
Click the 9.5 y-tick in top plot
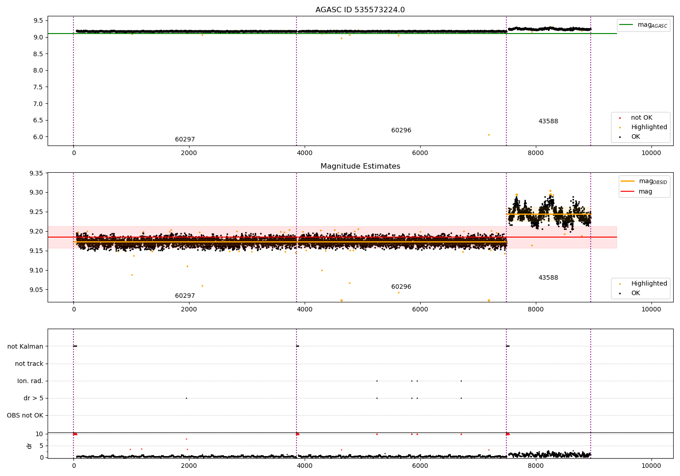click(38, 20)
